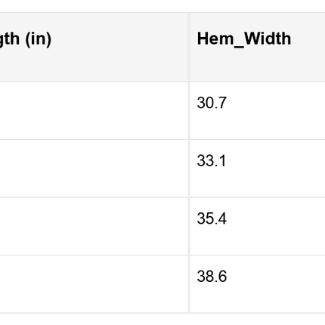
Task: Select the cell containing 30.7
Action: click(258, 110)
